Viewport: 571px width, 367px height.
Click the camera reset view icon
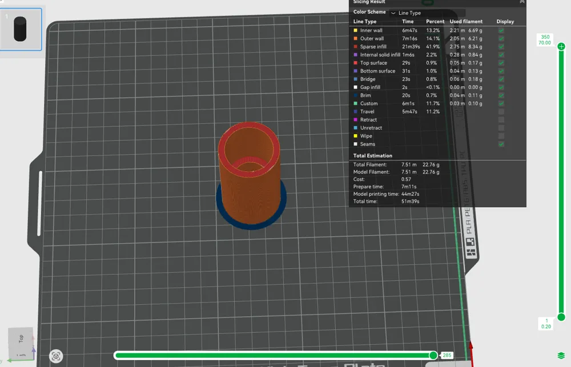(x=56, y=356)
